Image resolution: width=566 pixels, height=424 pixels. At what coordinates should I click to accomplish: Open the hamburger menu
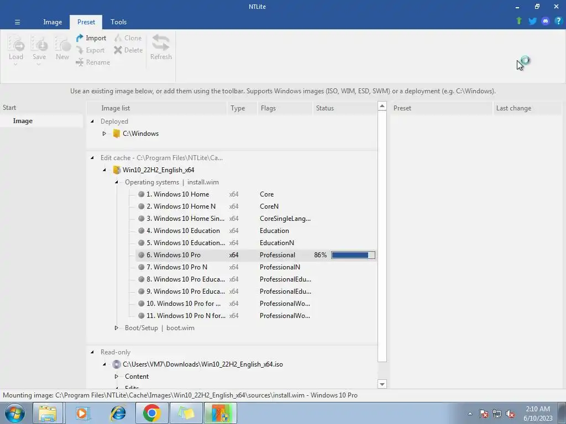click(x=17, y=22)
